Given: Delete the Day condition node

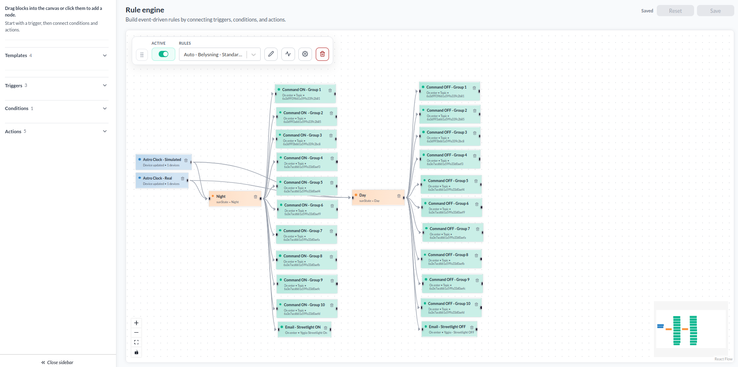Looking at the screenshot, I should 399,196.
